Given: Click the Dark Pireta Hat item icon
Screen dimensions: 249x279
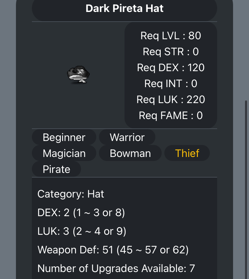Looking at the screenshot, I should coord(79,75).
